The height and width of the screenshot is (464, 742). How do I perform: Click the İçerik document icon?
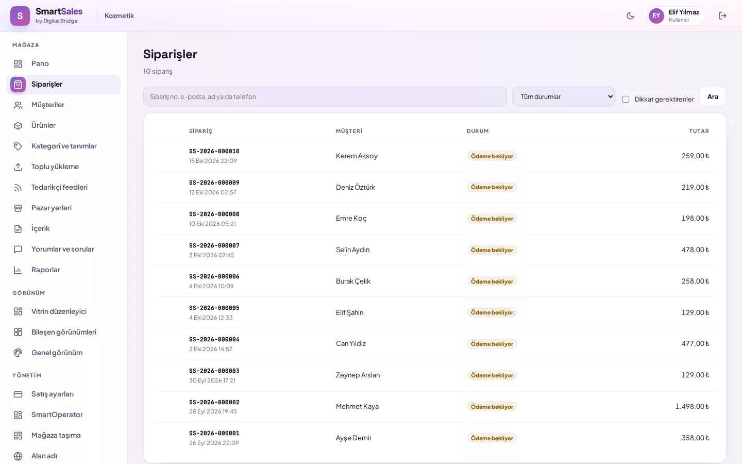click(x=18, y=229)
